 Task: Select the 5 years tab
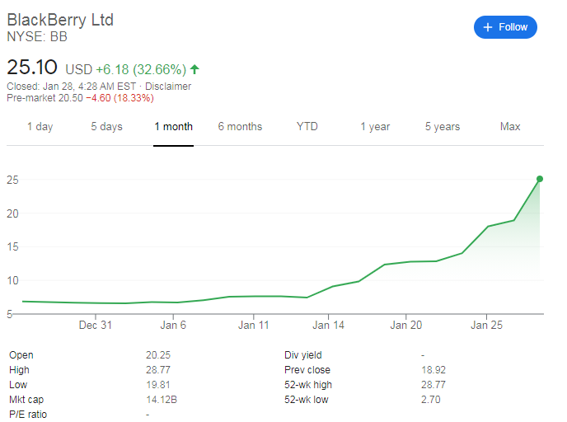[443, 127]
